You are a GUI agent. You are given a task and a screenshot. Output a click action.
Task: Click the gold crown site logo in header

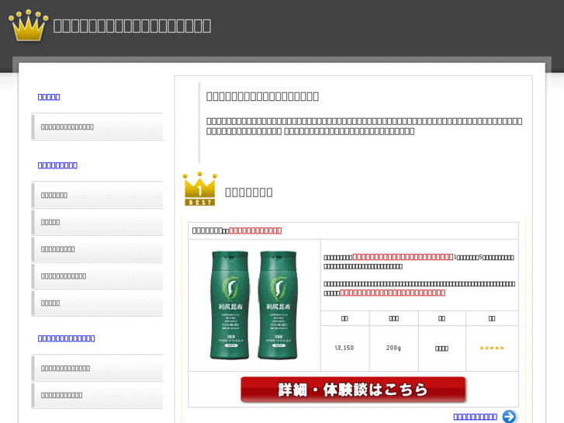(29, 25)
